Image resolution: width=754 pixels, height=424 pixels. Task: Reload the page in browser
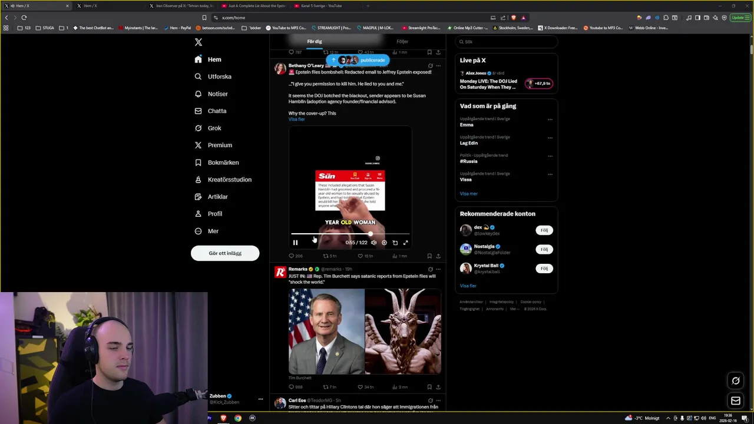24,18
